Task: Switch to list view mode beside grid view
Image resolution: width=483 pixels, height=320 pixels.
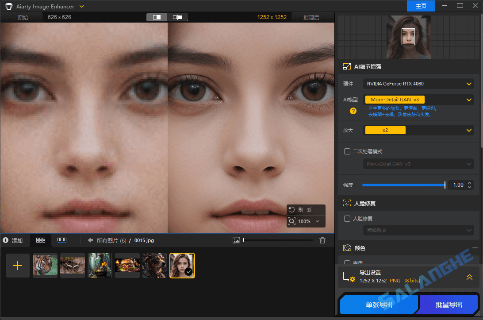Action: [x=62, y=240]
